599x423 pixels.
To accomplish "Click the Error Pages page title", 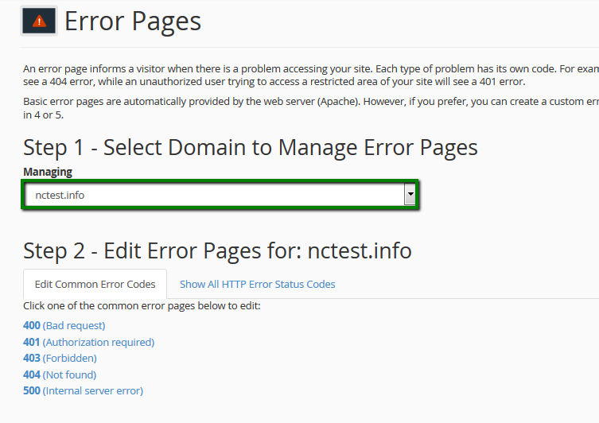I will (x=133, y=21).
